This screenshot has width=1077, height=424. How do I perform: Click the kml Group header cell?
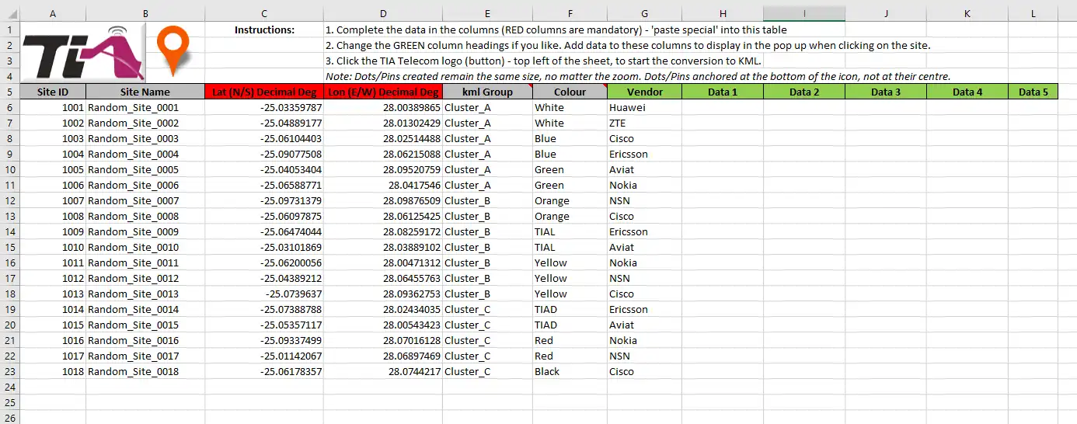487,92
